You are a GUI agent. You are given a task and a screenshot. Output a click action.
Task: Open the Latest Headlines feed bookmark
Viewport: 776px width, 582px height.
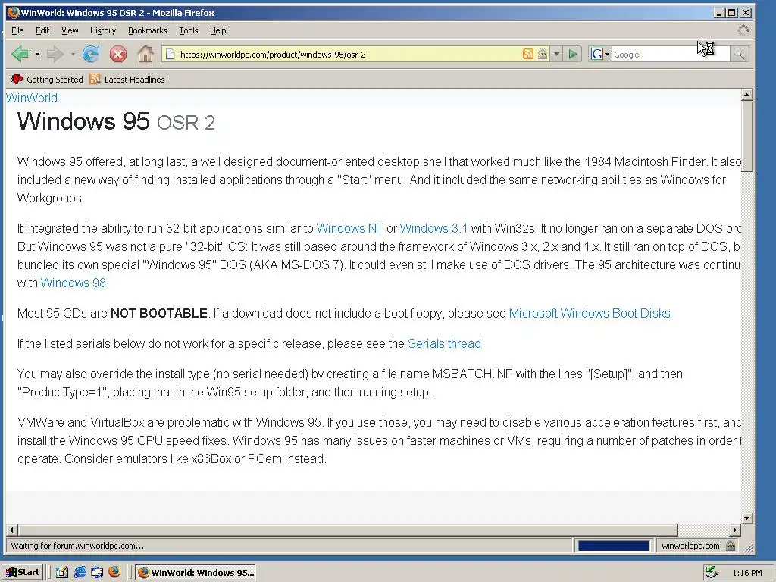pos(127,79)
